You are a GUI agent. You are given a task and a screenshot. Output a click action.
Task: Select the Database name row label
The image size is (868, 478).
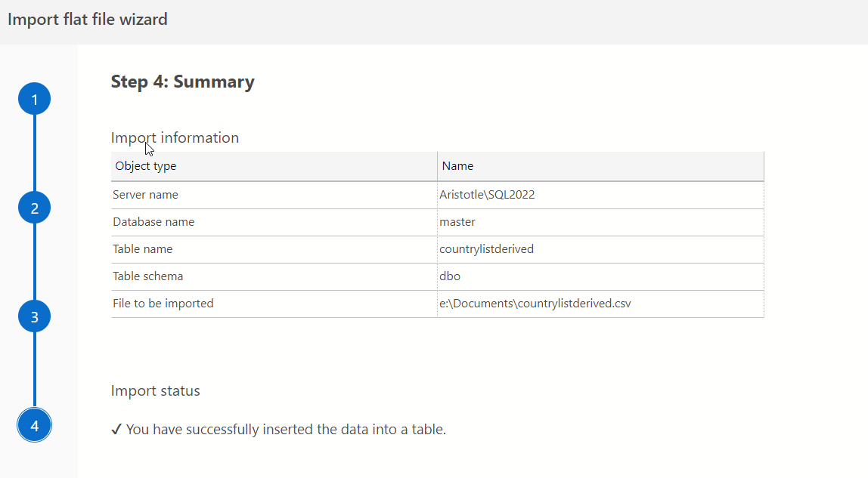click(x=153, y=222)
